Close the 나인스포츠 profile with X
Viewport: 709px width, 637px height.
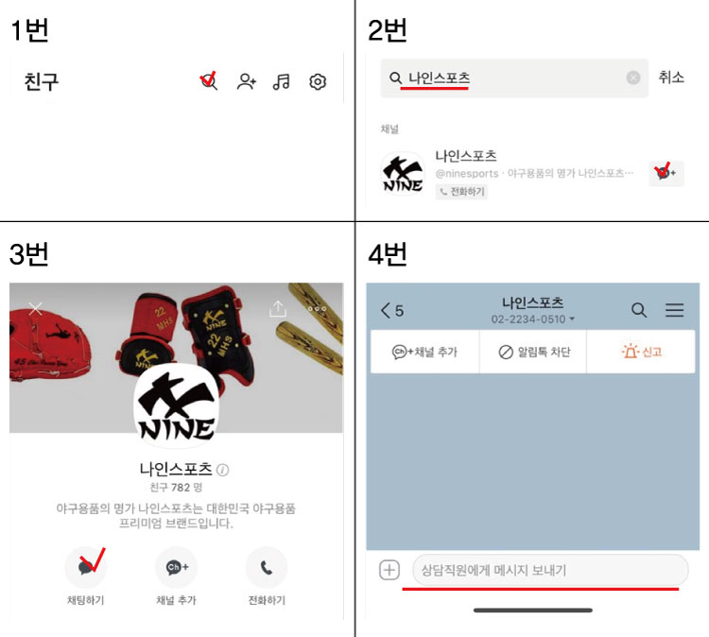click(35, 309)
